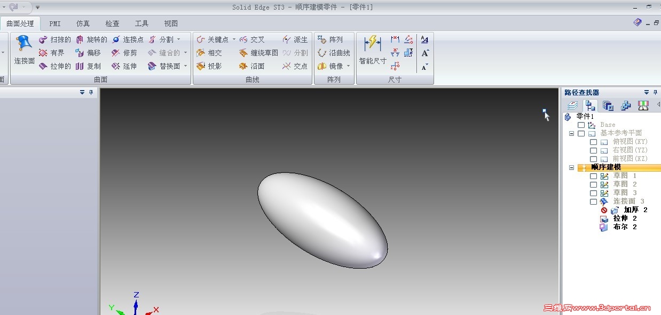
Task: Toggle the 草图 3 checkbox
Action: pos(593,193)
